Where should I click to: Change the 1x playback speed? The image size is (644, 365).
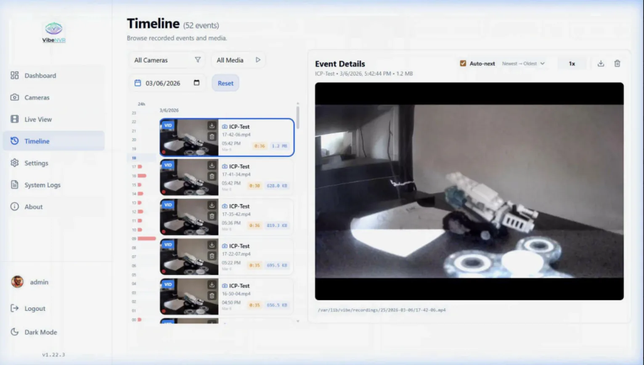click(x=572, y=63)
